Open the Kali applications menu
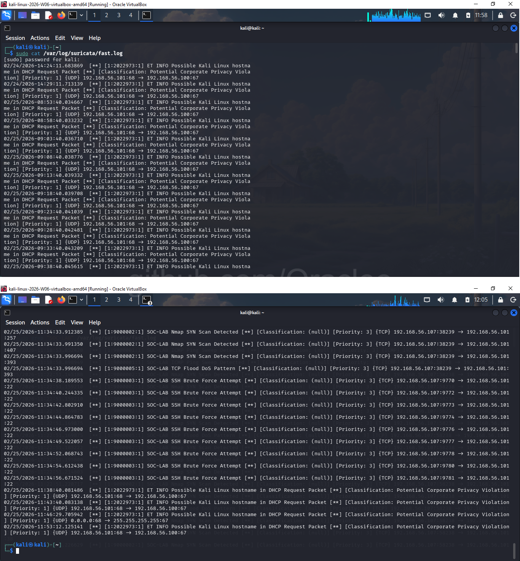Image resolution: width=520 pixels, height=561 pixels. point(7,15)
